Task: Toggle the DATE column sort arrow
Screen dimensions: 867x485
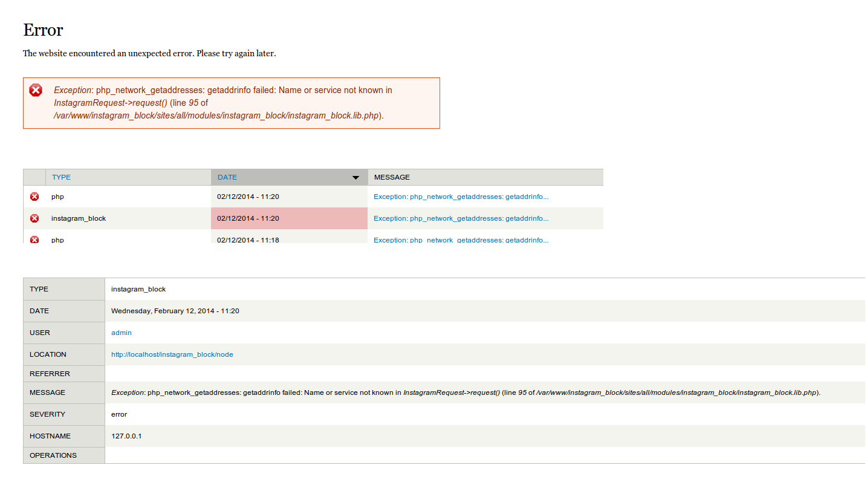Action: (x=356, y=178)
